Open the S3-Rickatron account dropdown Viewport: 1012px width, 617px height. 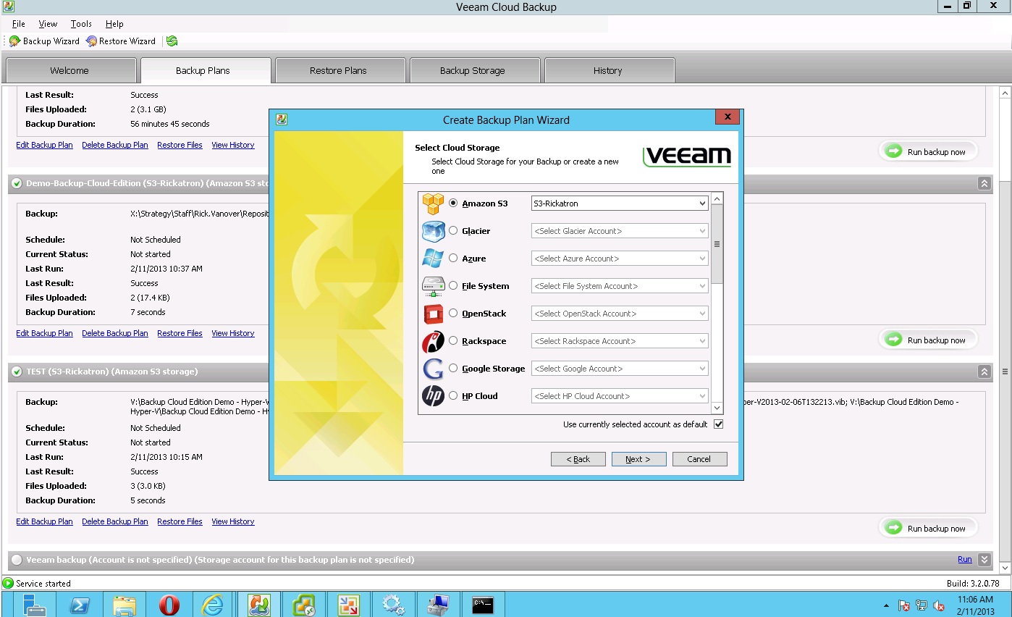pos(620,203)
